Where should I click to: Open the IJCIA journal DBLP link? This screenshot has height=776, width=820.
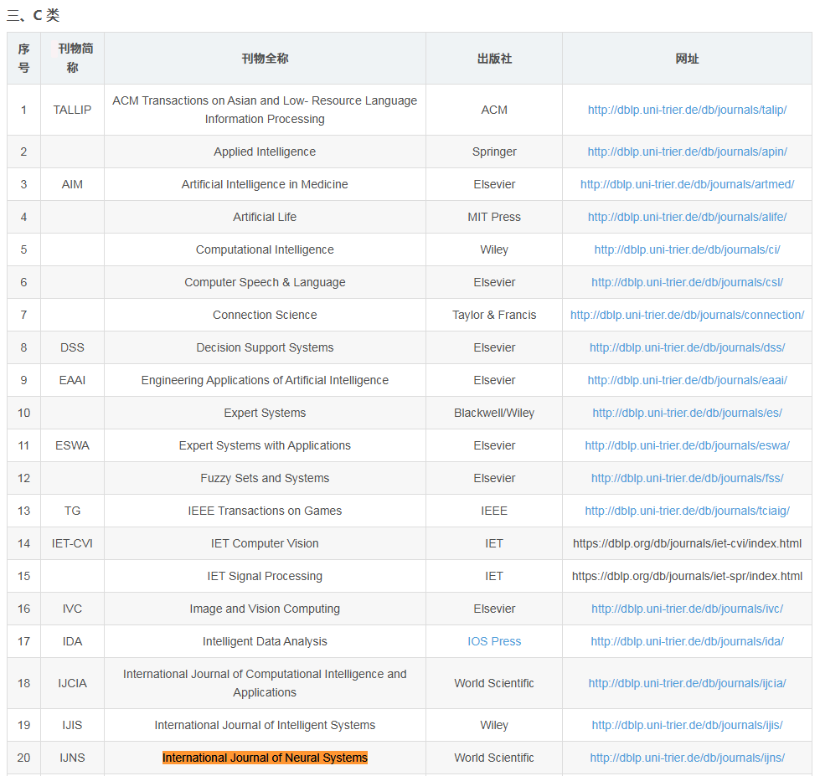tap(687, 682)
